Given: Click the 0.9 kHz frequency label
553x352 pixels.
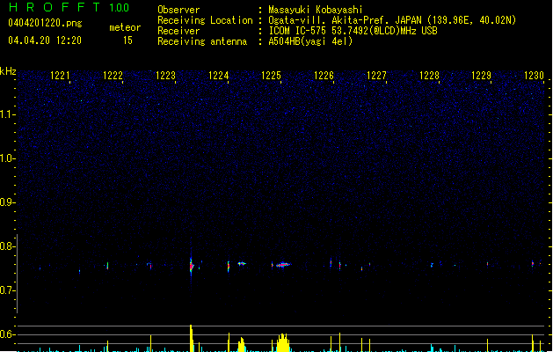Looking at the screenshot, I should [8, 202].
